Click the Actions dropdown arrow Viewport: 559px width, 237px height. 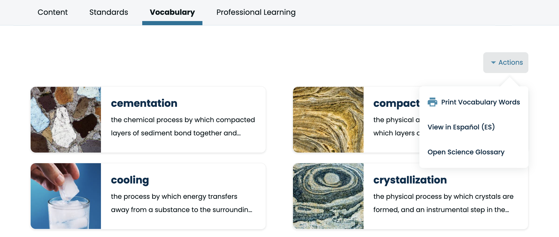(x=493, y=63)
